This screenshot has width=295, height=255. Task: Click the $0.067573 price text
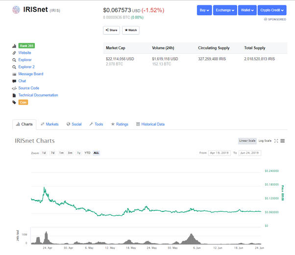coord(117,10)
